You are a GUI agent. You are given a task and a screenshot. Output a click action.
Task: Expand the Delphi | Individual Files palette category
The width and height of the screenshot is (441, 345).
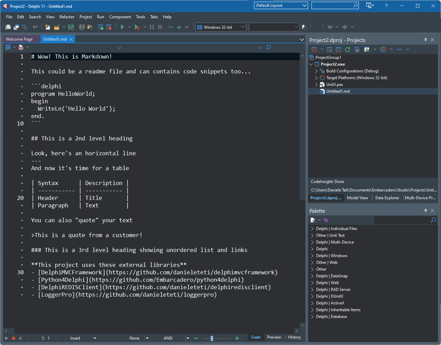click(x=312, y=229)
